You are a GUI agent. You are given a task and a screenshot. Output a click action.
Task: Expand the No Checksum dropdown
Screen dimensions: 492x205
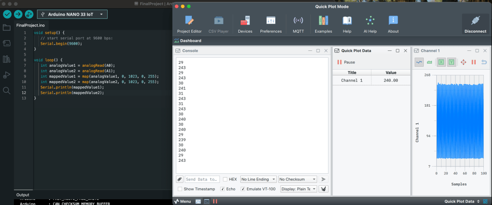pos(297,179)
